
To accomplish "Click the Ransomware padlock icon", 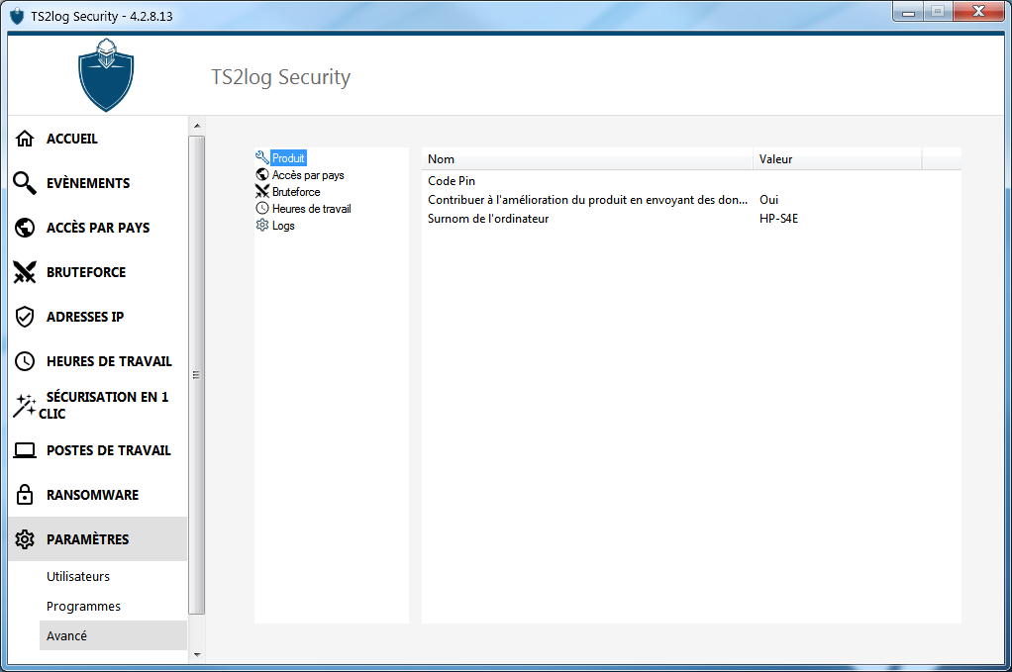I will (25, 495).
